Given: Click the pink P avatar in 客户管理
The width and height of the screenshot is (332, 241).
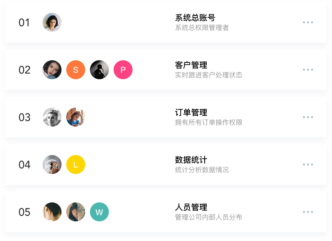Looking at the screenshot, I should [x=123, y=70].
